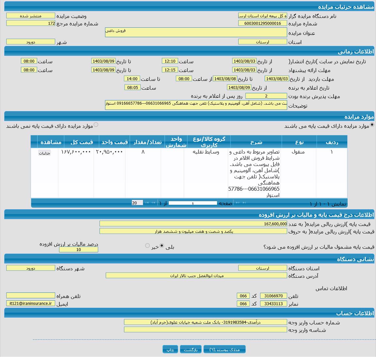Click the 'عنوان مزایده' text area
The width and height of the screenshot is (376, 357).
(196, 32)
